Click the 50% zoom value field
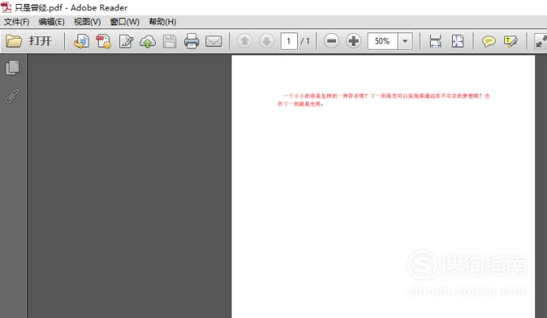 [383, 41]
